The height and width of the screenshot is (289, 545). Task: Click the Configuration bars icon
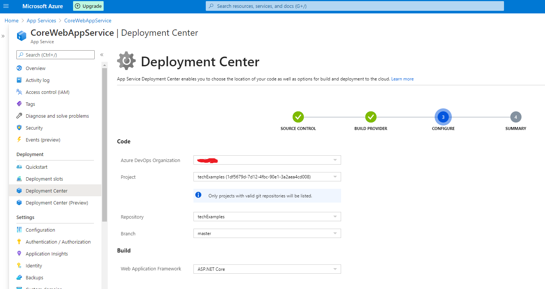[19, 230]
